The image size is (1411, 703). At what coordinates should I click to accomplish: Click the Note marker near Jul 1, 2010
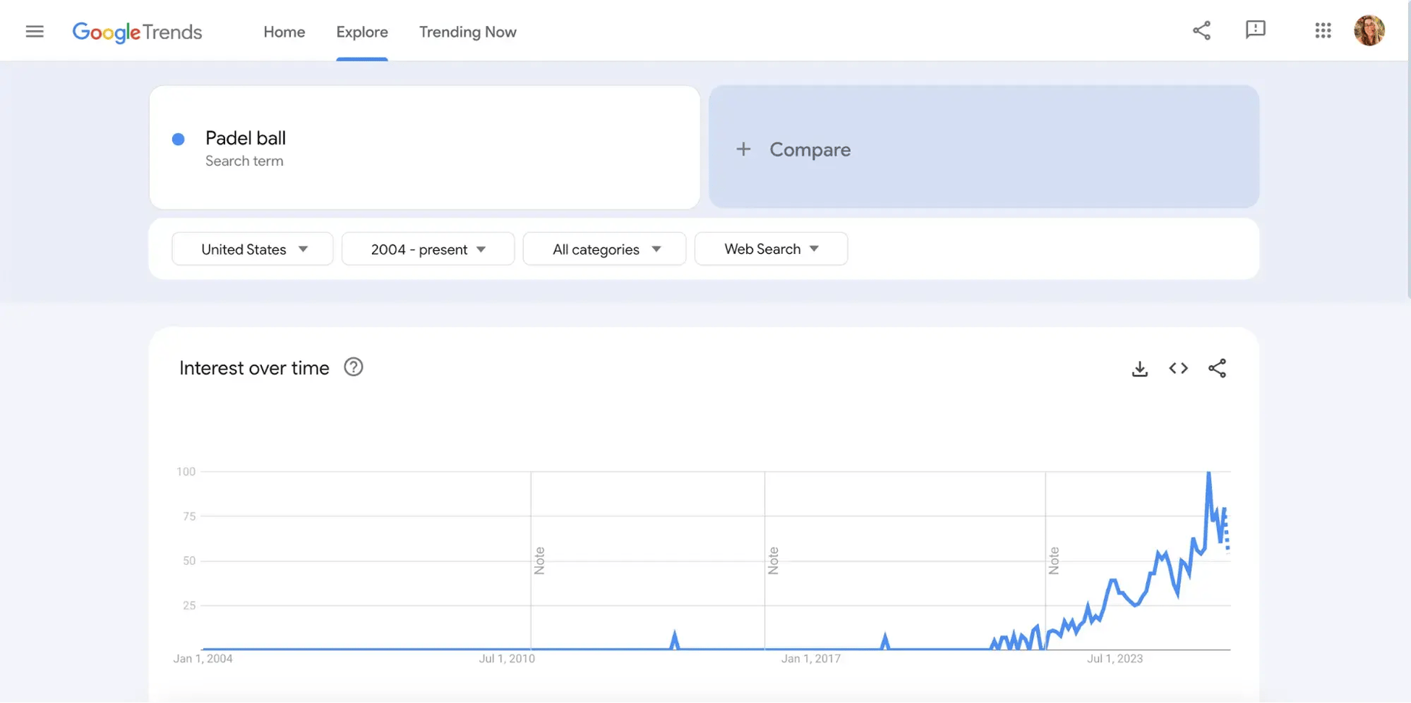click(x=539, y=561)
